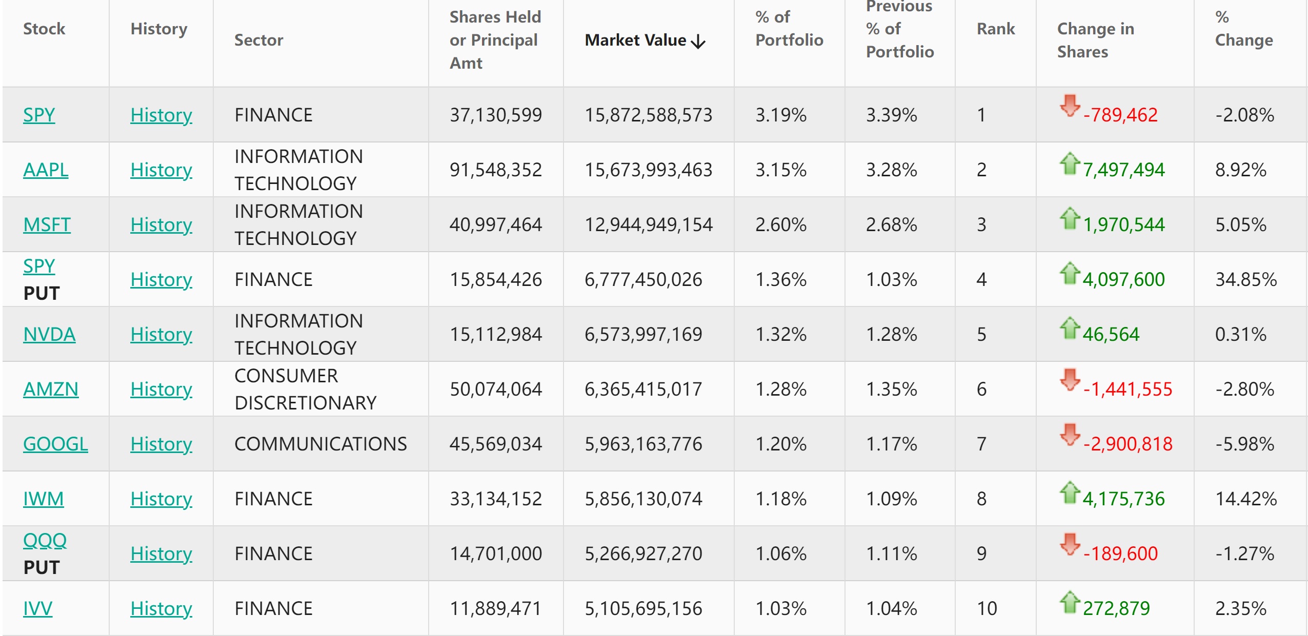Sort by % of Portfolio header
Screen dimensions: 1308x636
click(789, 29)
